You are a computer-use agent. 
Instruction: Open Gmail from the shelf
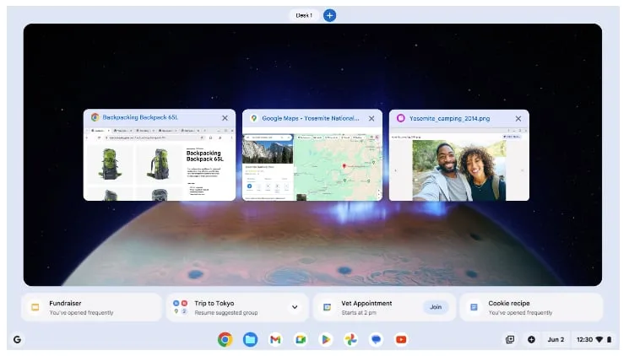[275, 340]
